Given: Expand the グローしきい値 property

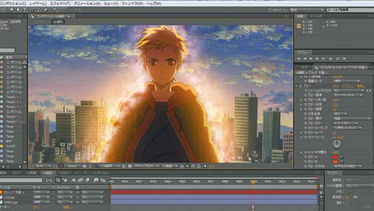Looking at the screenshot, I should tap(301, 100).
